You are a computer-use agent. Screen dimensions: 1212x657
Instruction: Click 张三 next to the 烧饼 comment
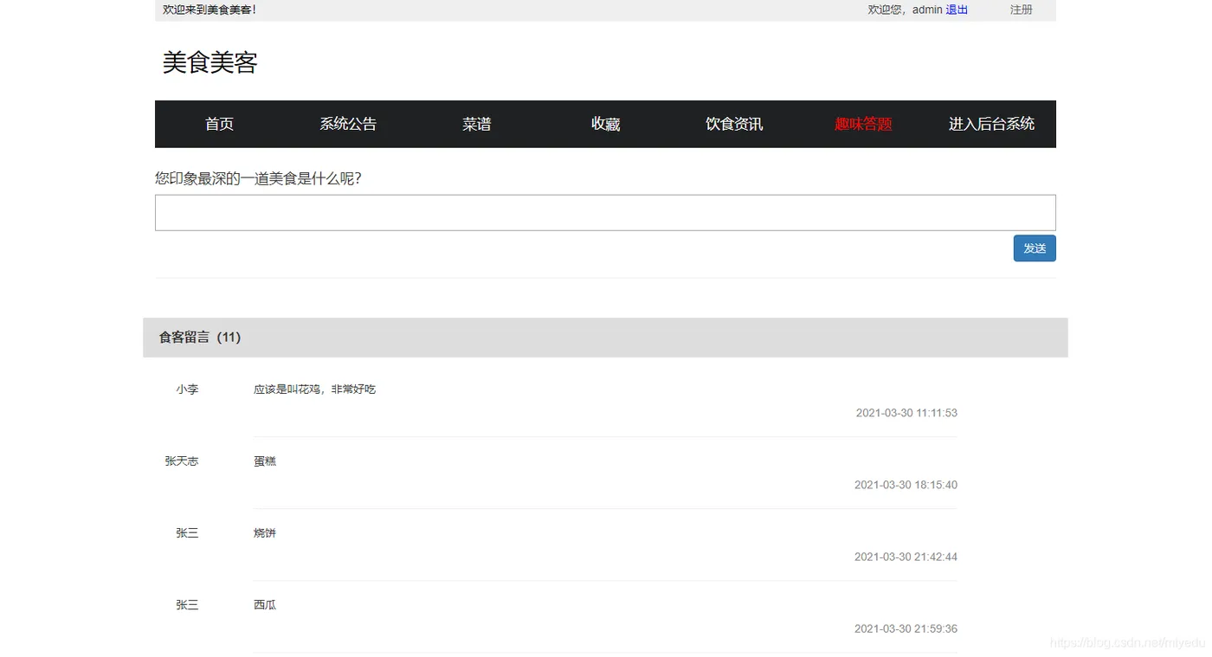[x=187, y=533]
